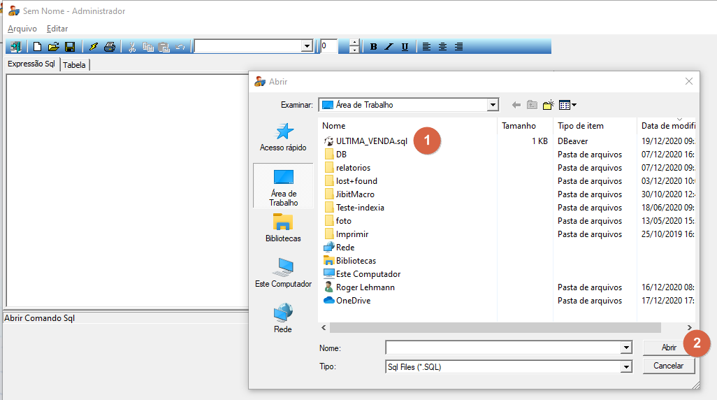
Task: Select Este Computador in places bar
Action: [x=283, y=273]
